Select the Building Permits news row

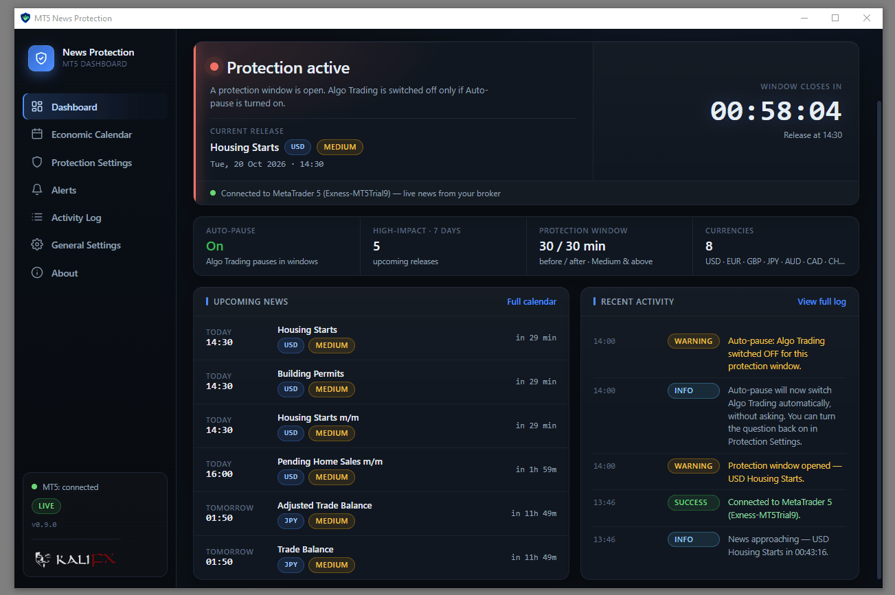(381, 382)
